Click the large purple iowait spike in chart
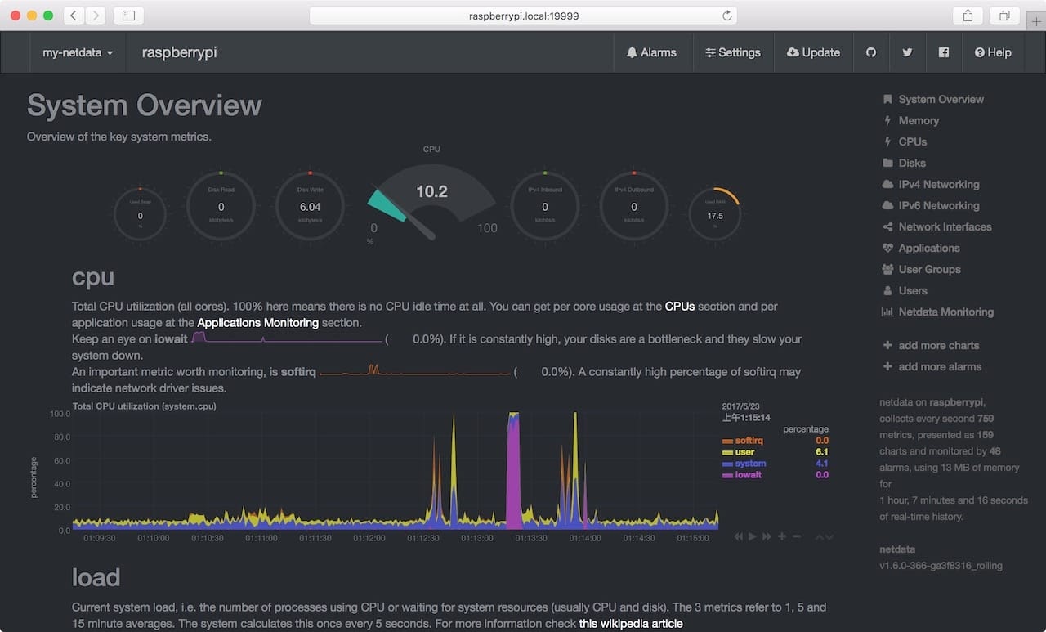1046x632 pixels. [x=514, y=470]
